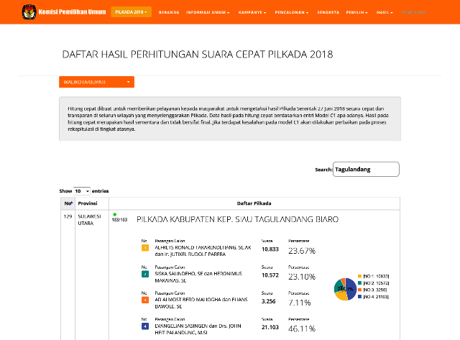Open the PILKADA 2018 dropdown
The height and width of the screenshot is (340, 460).
[131, 12]
